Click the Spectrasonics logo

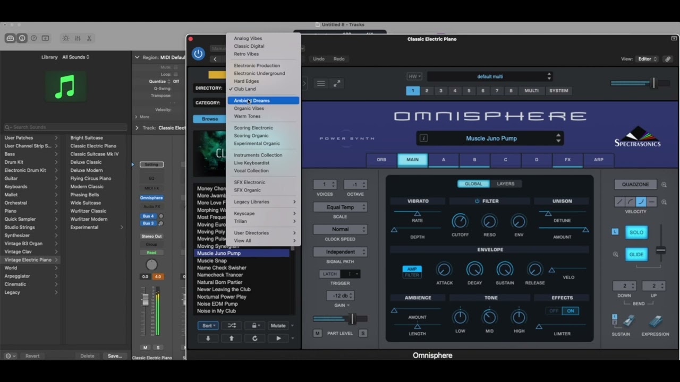click(637, 137)
